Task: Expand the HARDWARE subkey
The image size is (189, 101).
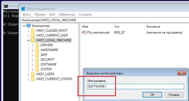Action: pos(33,50)
